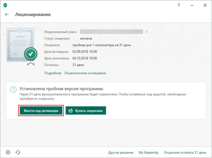Screen dimensions: 212x158
Task: Go back using the left arrow
Action: click(7, 15)
